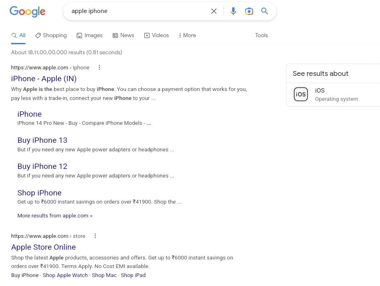Click 'Shop the latest Apple products' snippet

click(122, 262)
